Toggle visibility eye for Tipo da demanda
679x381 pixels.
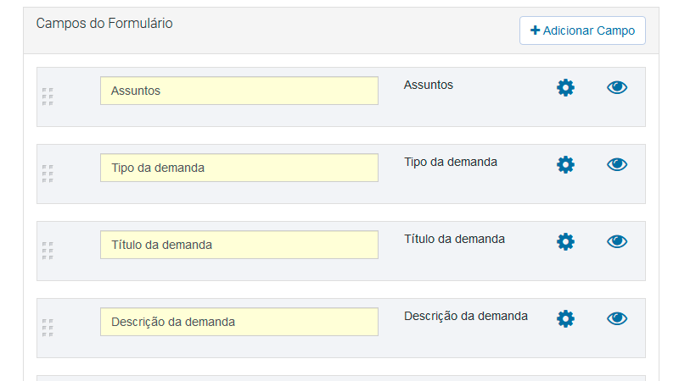pos(617,164)
